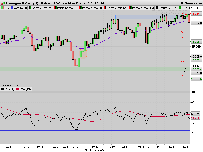Screen dimensions: 203x152
Task: Select the Points pivots (J) legend entry
Action: click(x=91, y=8)
